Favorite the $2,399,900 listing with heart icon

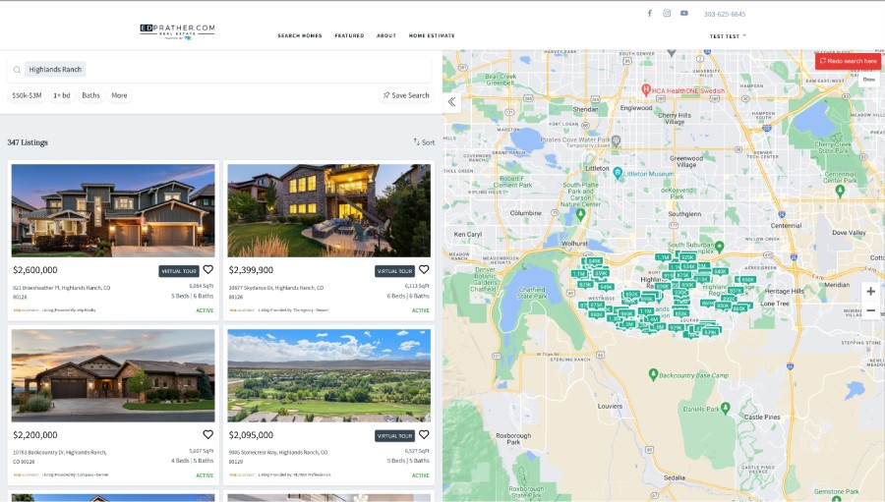[424, 269]
